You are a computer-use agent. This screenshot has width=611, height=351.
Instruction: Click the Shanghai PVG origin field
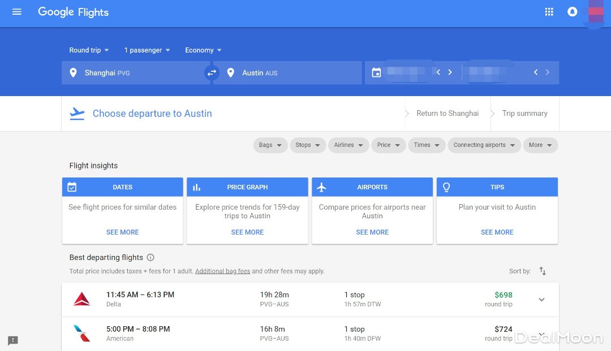[x=135, y=73]
